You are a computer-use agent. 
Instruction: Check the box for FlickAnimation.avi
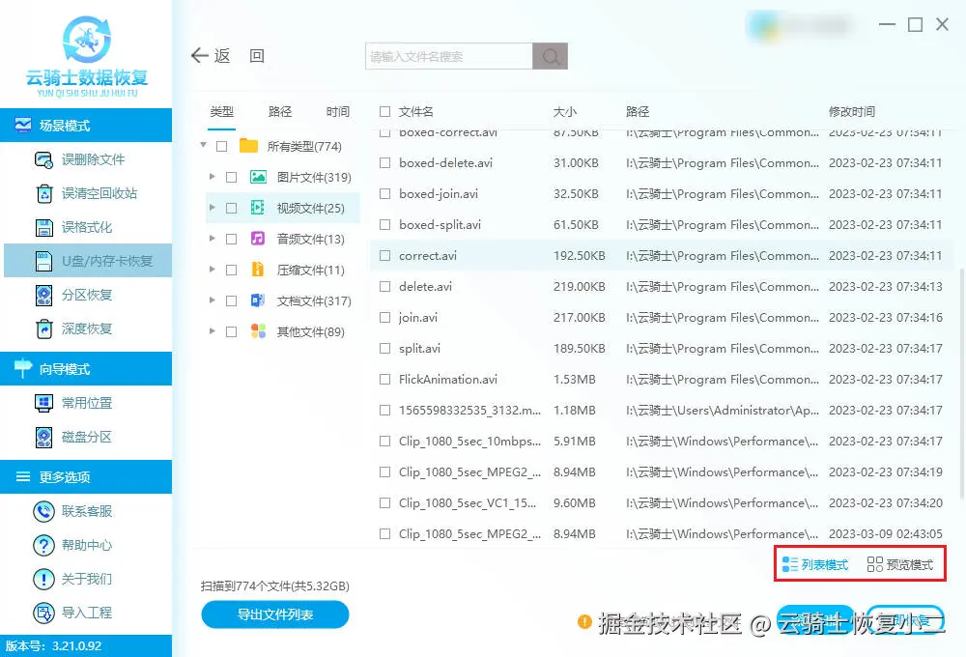pyautogui.click(x=385, y=379)
